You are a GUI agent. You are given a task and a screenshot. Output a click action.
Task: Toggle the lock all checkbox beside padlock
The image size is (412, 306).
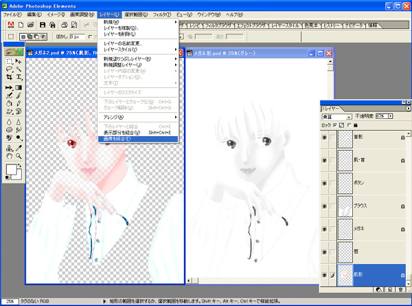(x=349, y=125)
